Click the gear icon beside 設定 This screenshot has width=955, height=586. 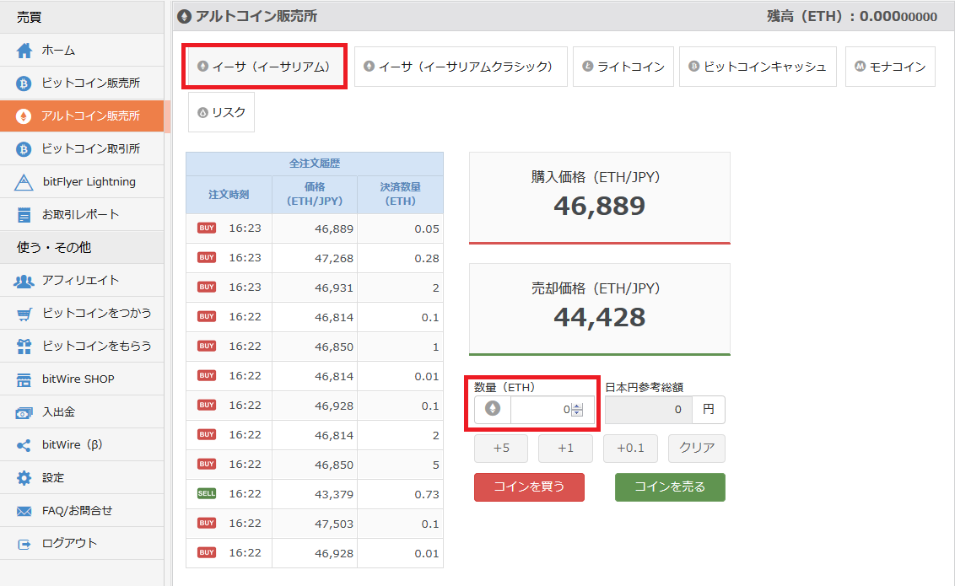point(24,478)
